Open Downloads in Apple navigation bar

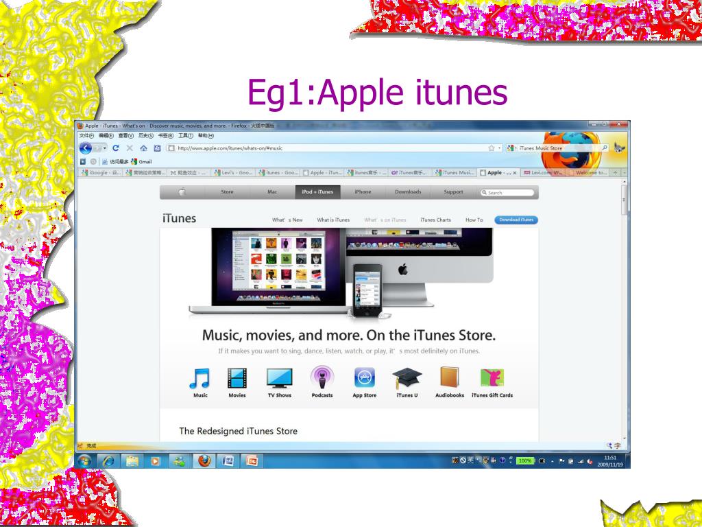408,192
